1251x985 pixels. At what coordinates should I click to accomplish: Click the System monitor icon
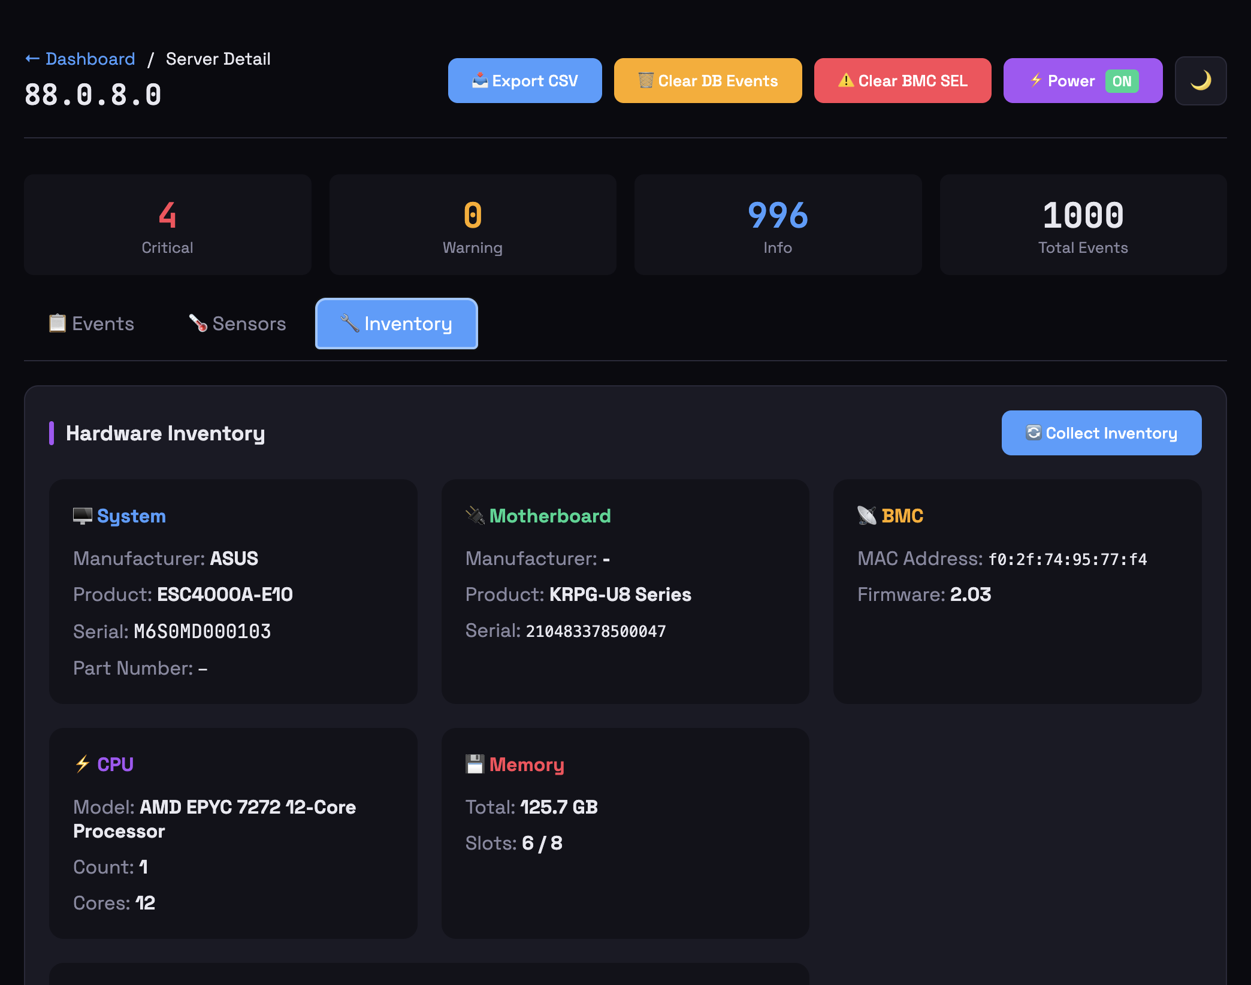83,516
